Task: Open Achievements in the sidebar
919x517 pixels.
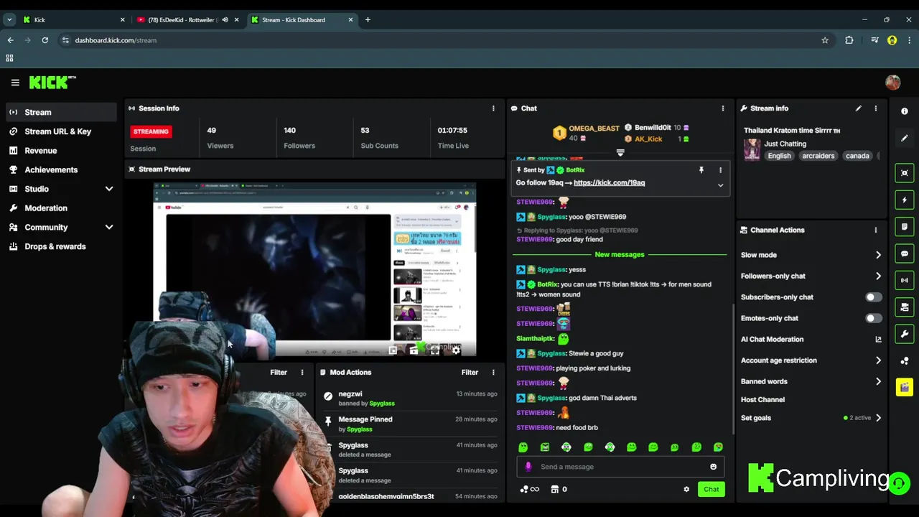Action: click(60, 169)
